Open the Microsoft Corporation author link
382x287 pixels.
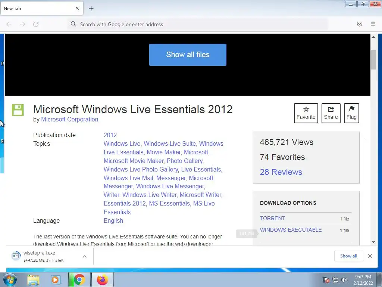point(70,119)
